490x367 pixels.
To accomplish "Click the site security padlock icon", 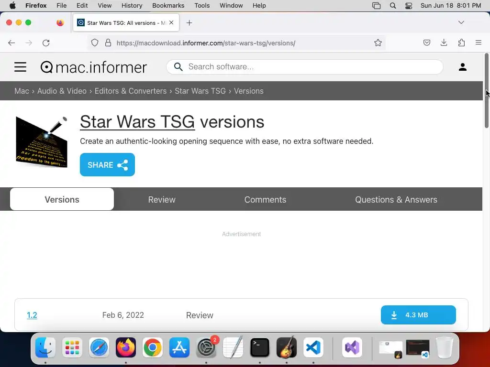I will pos(108,43).
